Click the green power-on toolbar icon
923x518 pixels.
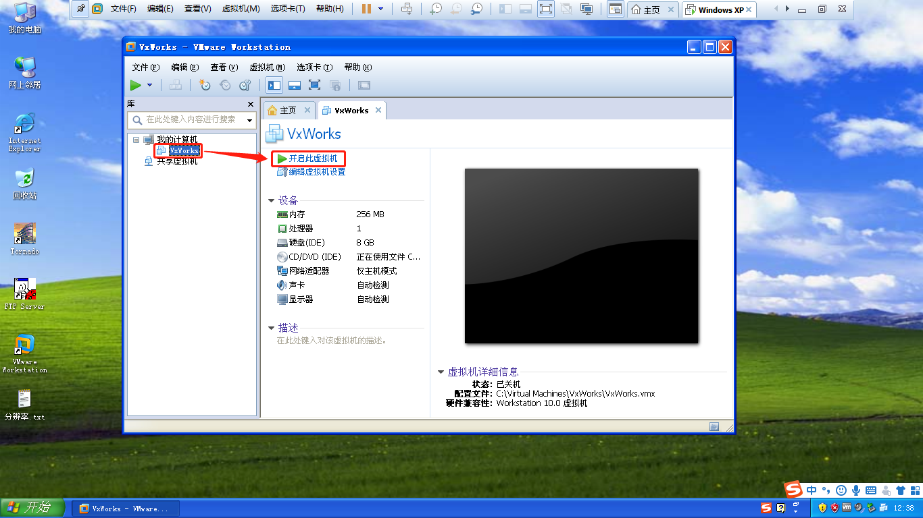pyautogui.click(x=135, y=85)
